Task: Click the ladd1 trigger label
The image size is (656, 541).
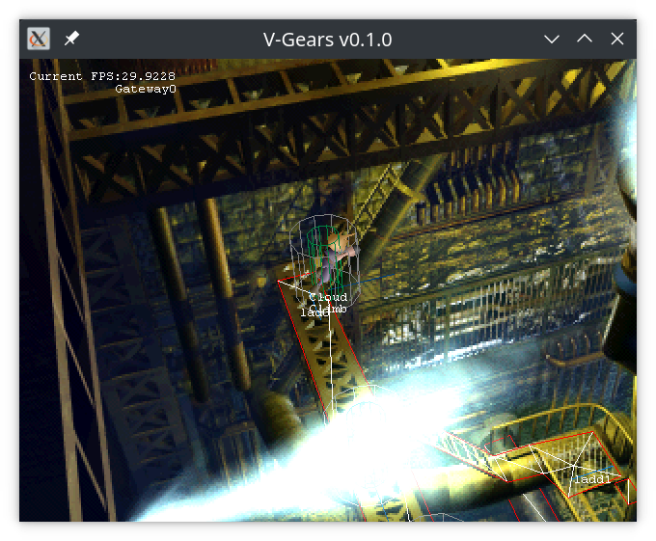Action: (x=592, y=479)
